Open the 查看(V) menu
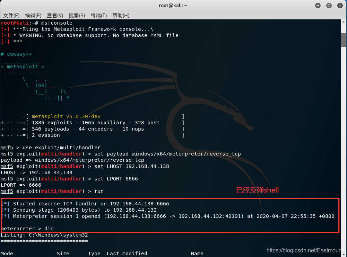Image resolution: width=347 pixels, height=257 pixels. tap(55, 16)
